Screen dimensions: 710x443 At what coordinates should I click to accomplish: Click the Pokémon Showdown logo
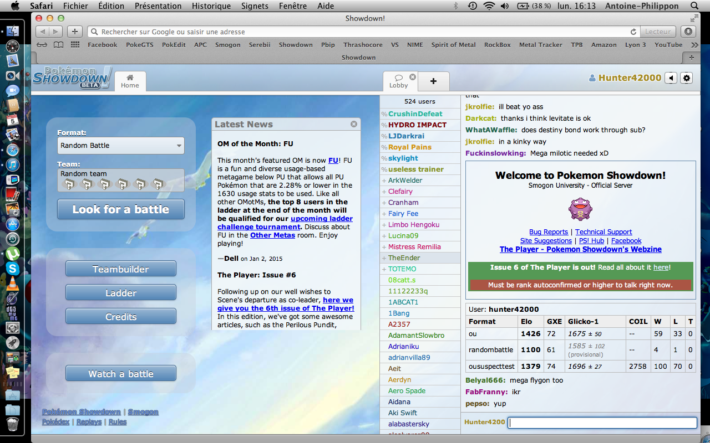point(72,78)
